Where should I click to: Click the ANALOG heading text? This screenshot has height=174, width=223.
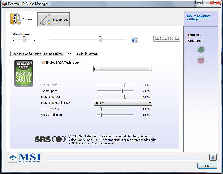pos(194,35)
